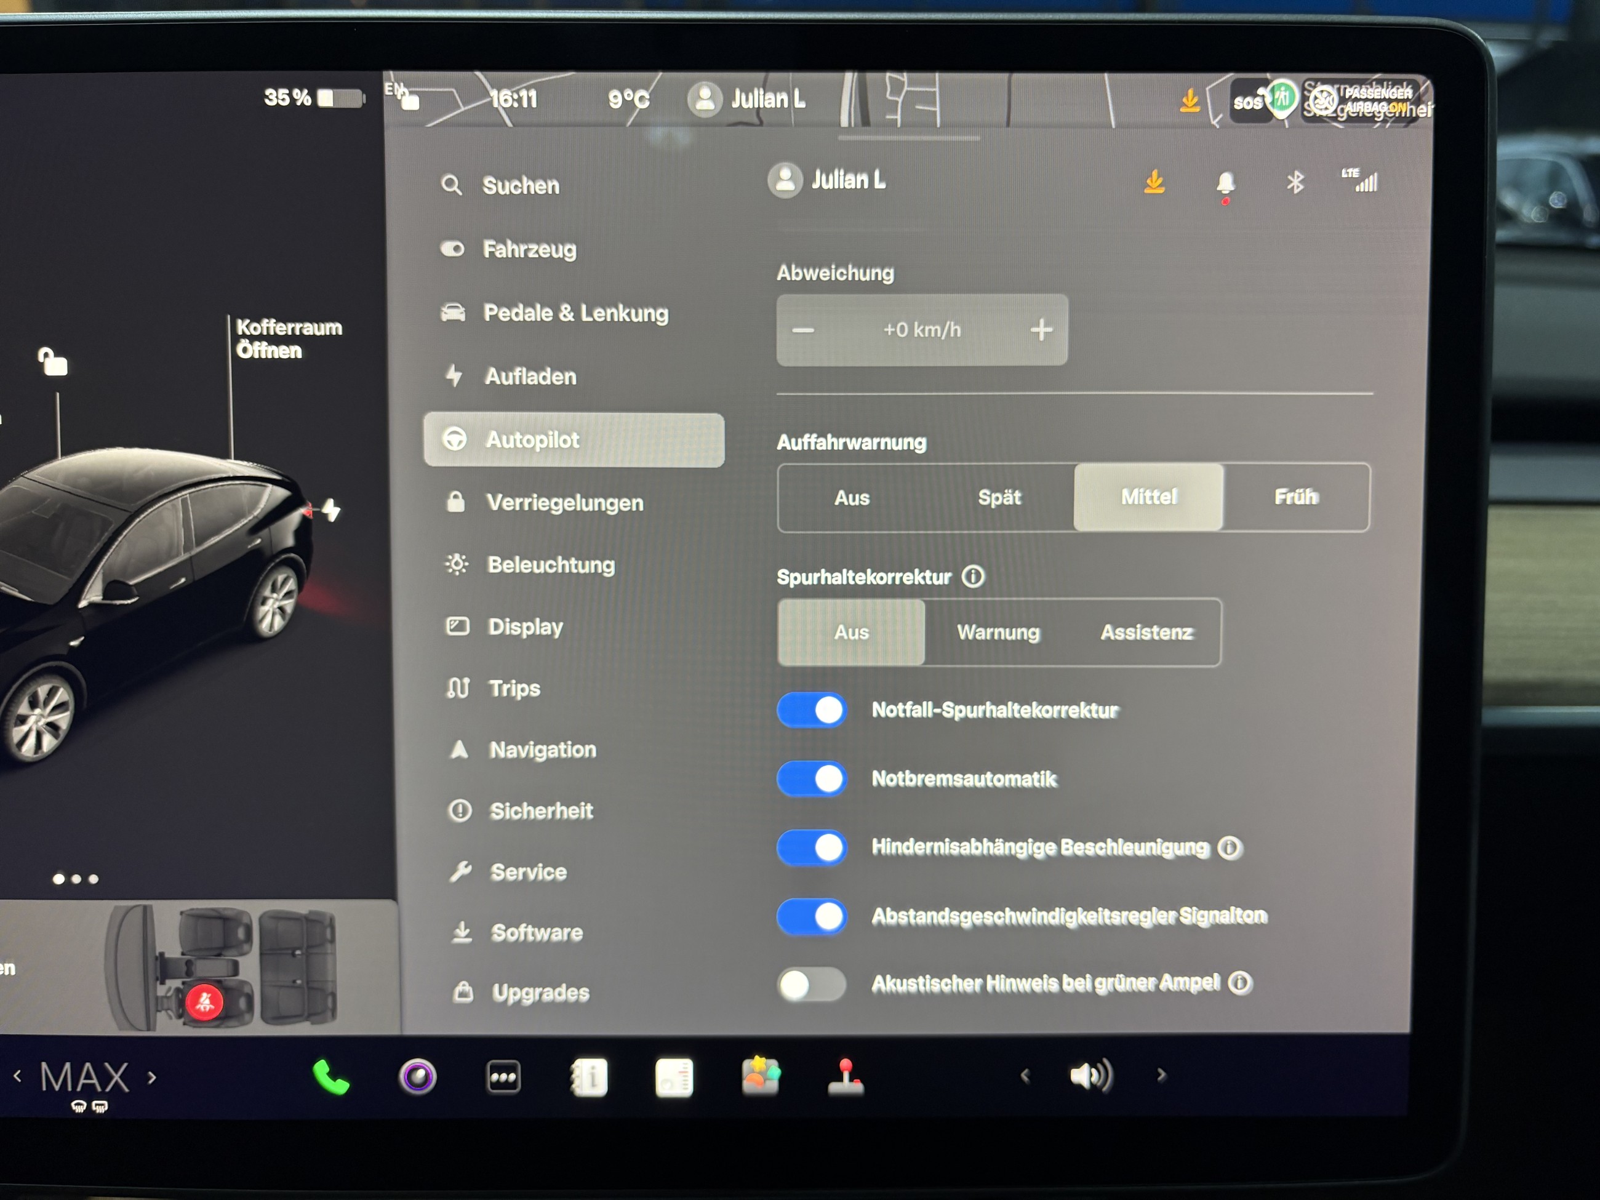Tap the speaker volume icon

point(1091,1076)
